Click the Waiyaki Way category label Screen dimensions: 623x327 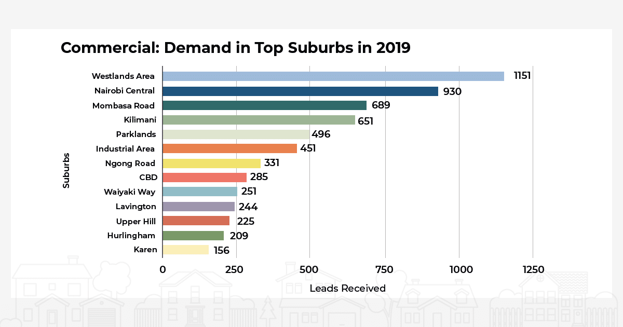(x=130, y=192)
